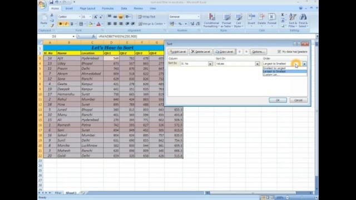Click the Borders icon
The height and width of the screenshot is (200, 356).
[x=81, y=24]
